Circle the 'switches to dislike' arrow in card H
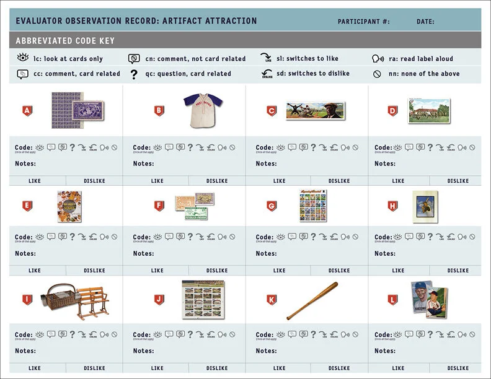 451,237
